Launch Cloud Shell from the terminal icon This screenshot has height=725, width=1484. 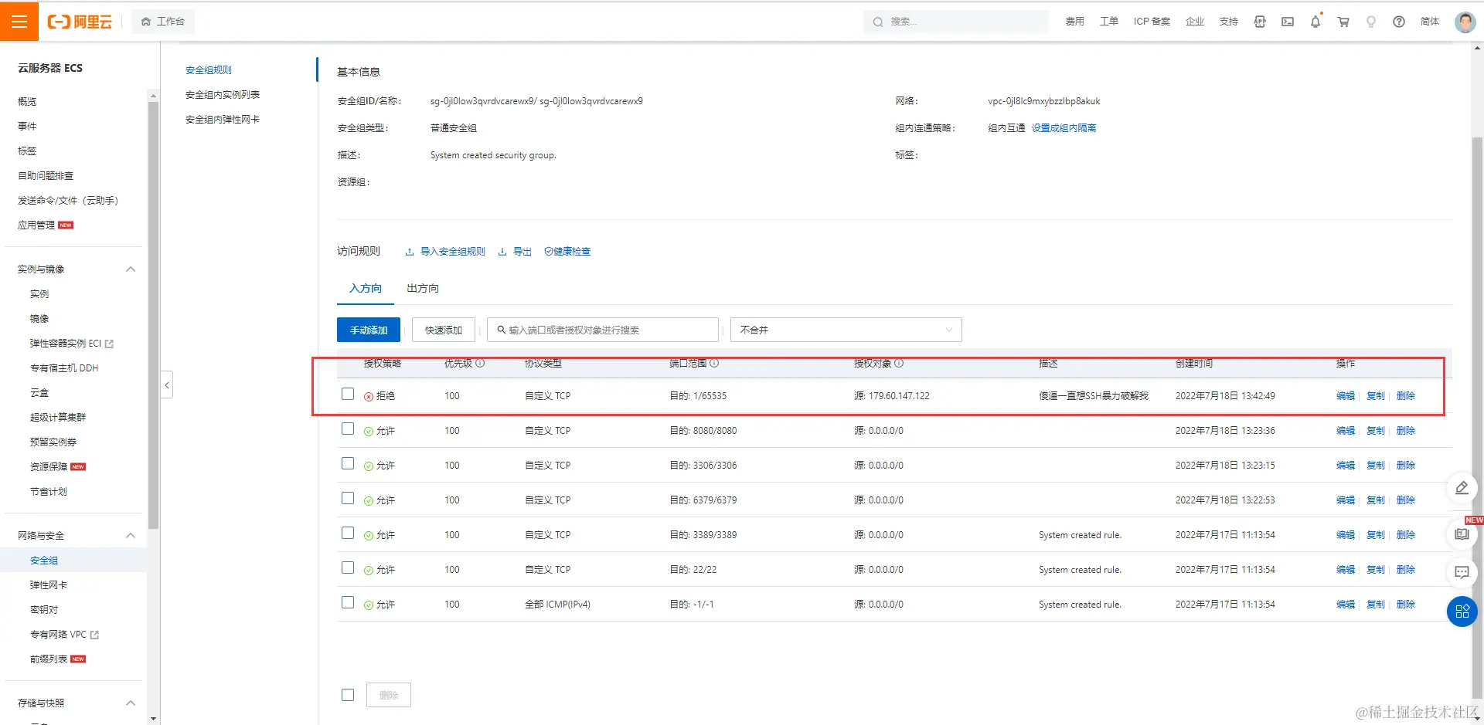(x=1288, y=22)
